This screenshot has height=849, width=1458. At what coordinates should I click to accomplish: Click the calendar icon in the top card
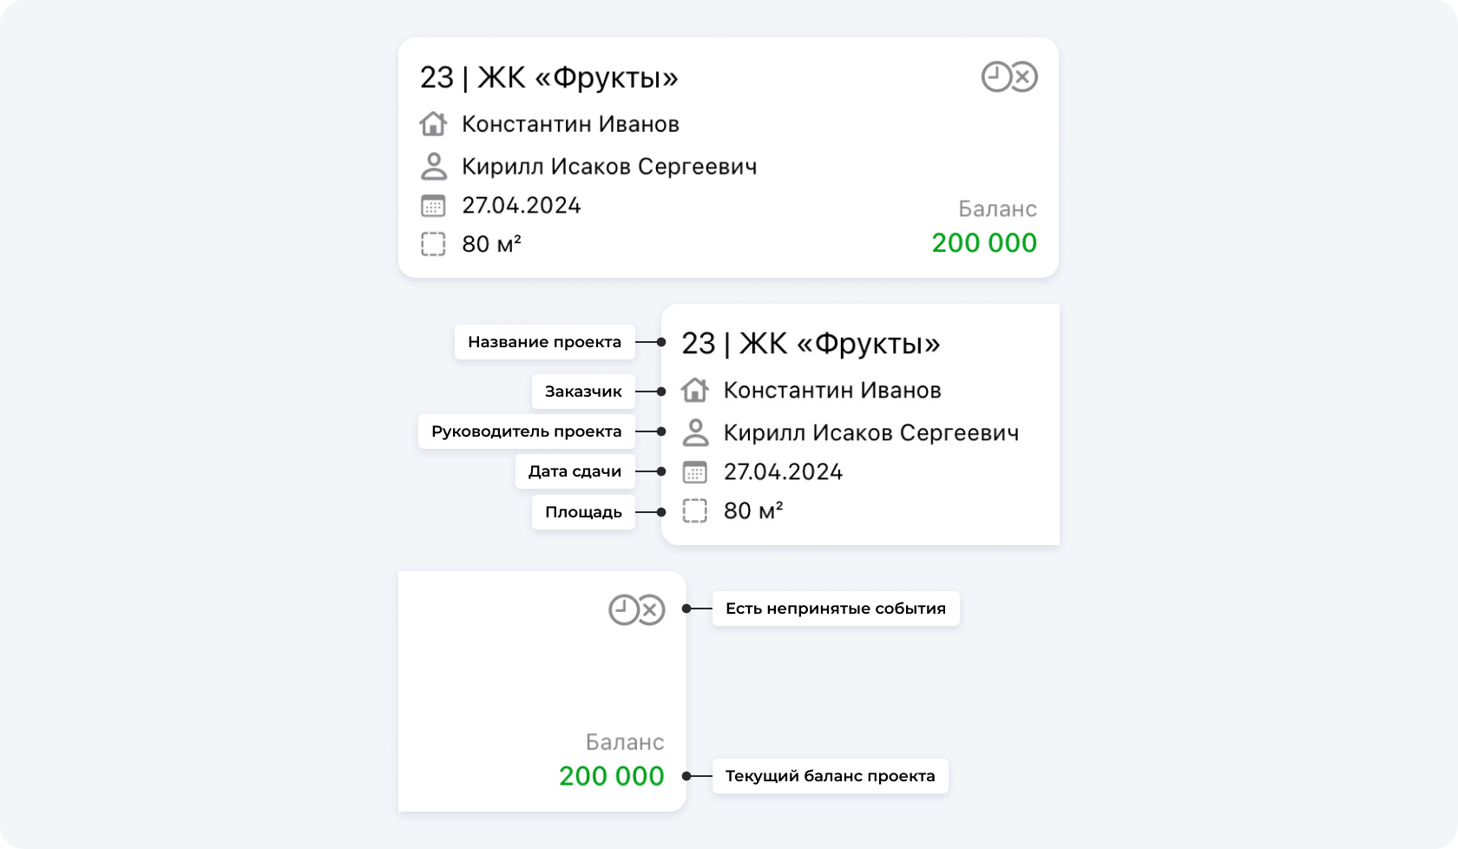tap(433, 206)
